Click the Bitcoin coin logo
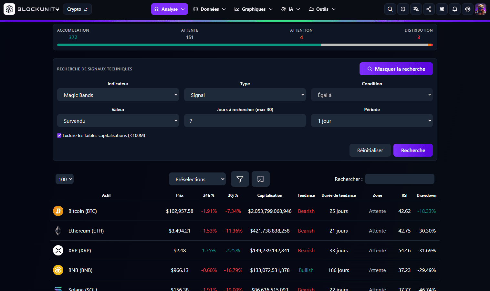Screen dimensions: 490x291 pos(58,211)
